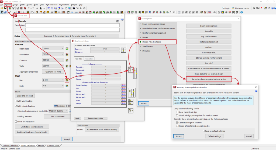Click the printer icon in top-right toolbar
The width and height of the screenshot is (276, 150).
tap(254, 8)
